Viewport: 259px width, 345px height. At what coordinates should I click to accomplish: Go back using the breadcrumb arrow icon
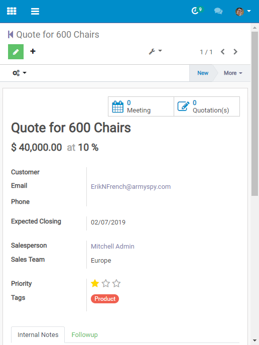11,35
